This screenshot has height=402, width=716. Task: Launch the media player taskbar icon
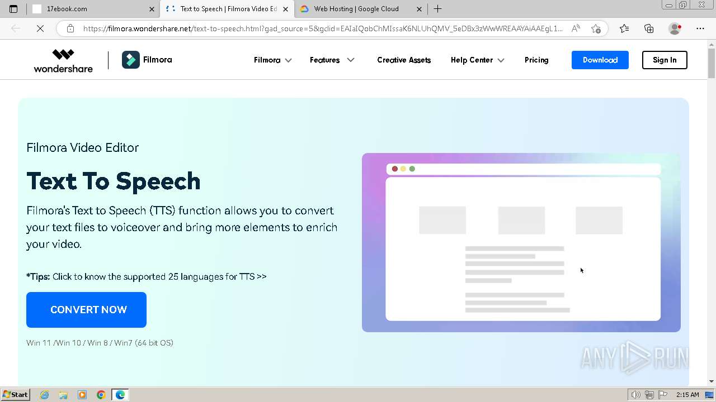click(82, 395)
